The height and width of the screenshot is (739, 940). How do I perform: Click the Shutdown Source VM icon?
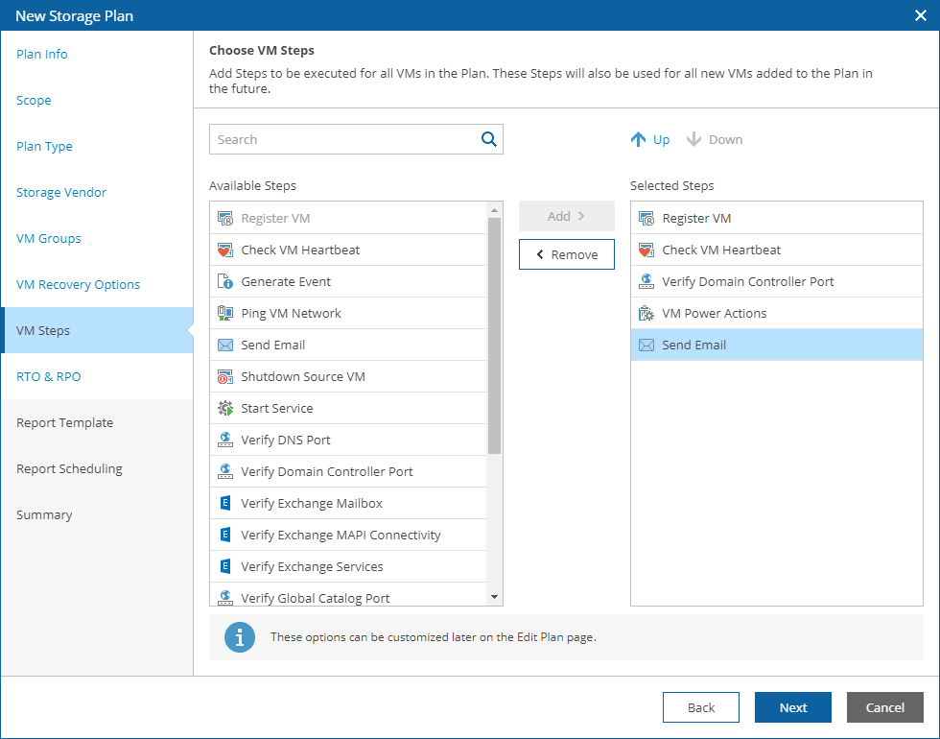click(225, 377)
